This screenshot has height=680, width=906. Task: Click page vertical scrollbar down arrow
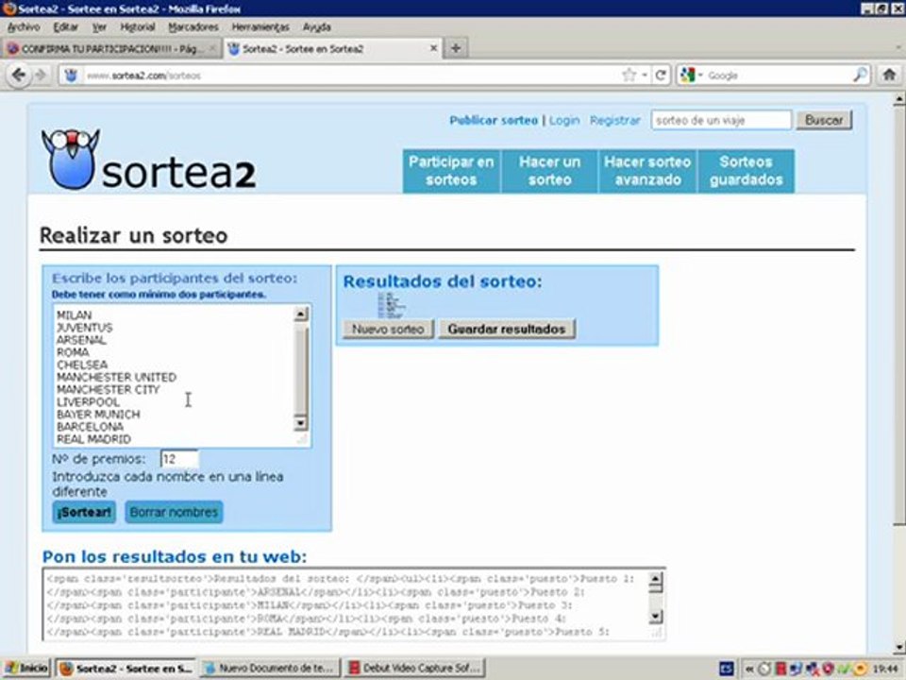[x=899, y=648]
